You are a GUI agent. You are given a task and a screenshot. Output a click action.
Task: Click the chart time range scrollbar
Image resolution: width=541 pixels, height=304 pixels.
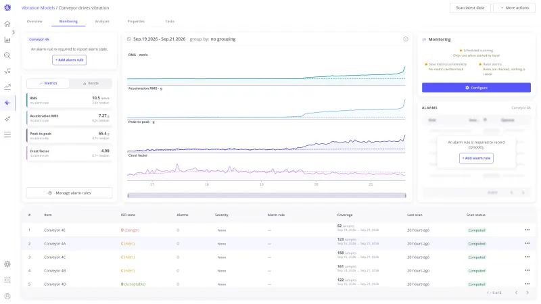(266, 195)
